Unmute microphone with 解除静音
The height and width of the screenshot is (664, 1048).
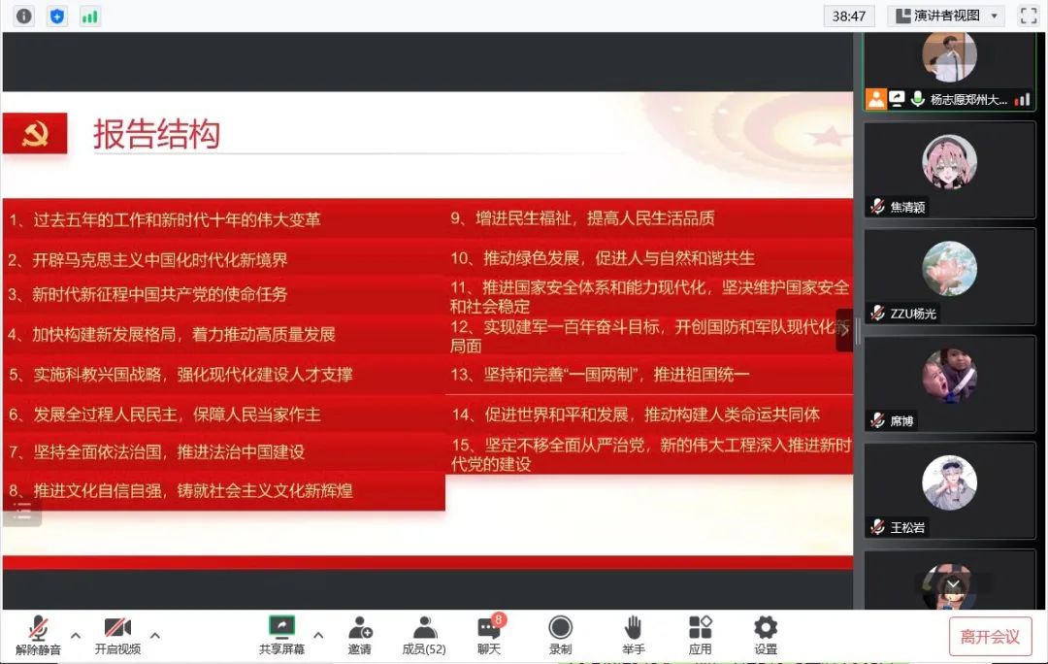coord(38,635)
